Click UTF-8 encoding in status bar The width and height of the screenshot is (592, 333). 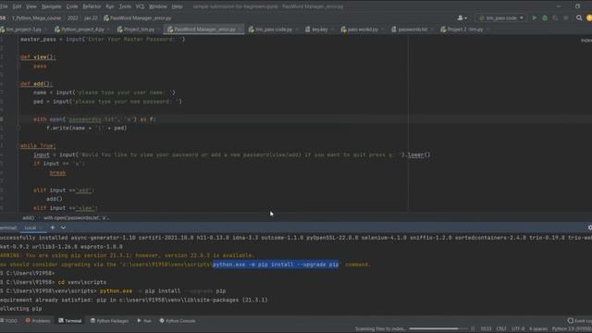(x=518, y=328)
